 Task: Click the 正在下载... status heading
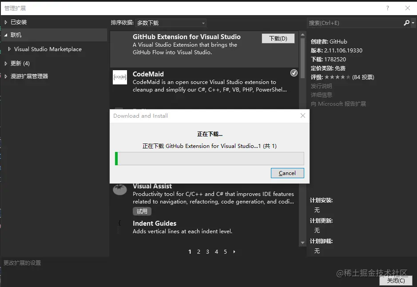(210, 134)
